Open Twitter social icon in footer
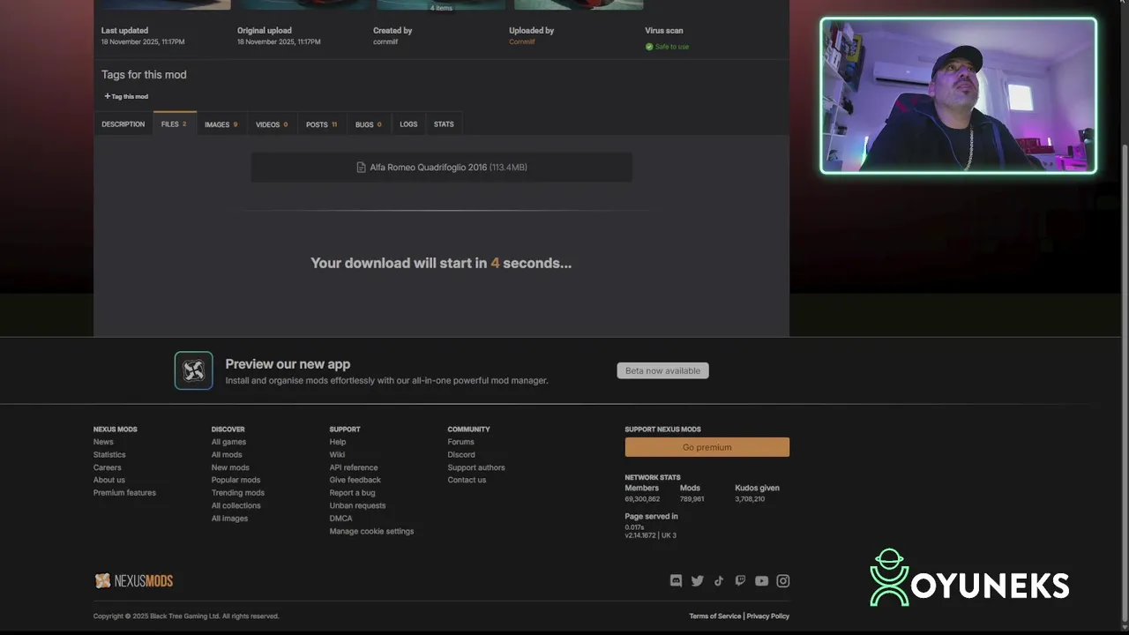Viewport: 1129px width, 635px height. click(698, 580)
